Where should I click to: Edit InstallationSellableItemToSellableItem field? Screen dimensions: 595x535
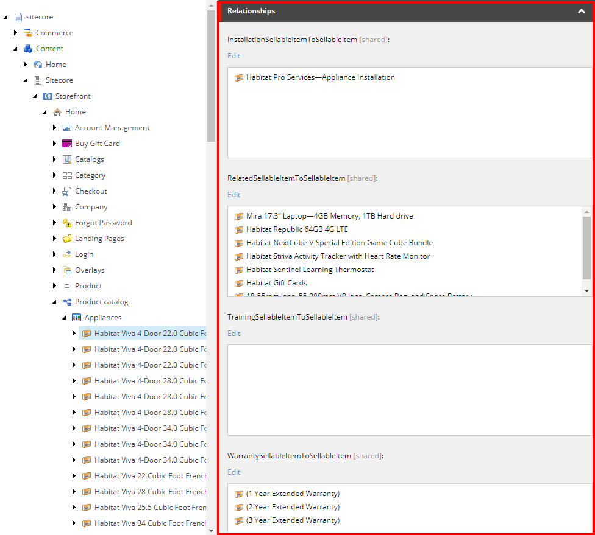pyautogui.click(x=233, y=56)
